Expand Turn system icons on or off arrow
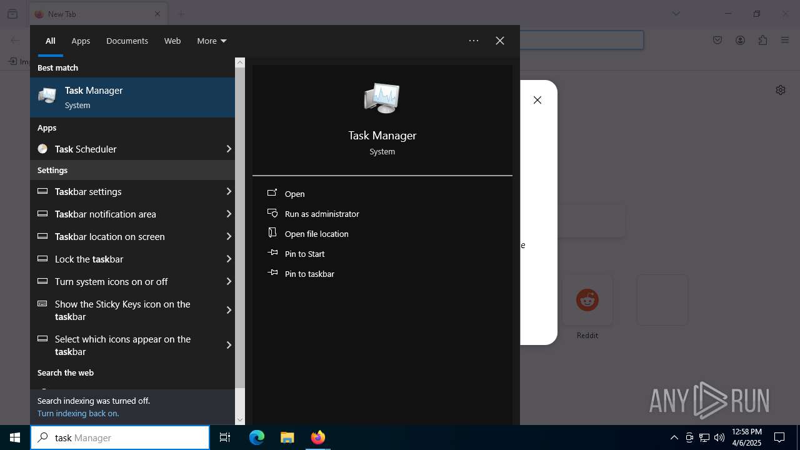Image resolution: width=800 pixels, height=450 pixels. 229,281
